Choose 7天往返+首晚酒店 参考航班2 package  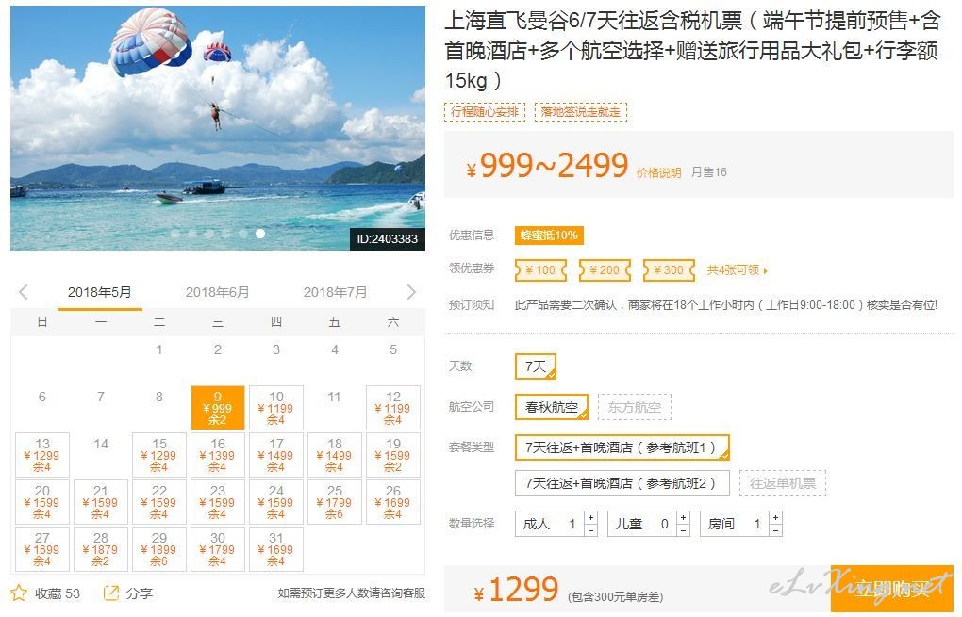pyautogui.click(x=622, y=483)
